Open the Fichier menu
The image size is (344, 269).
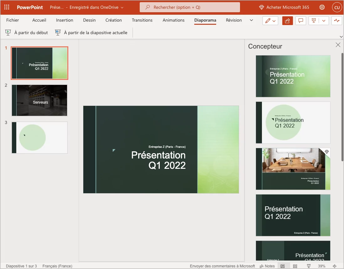[x=13, y=20]
